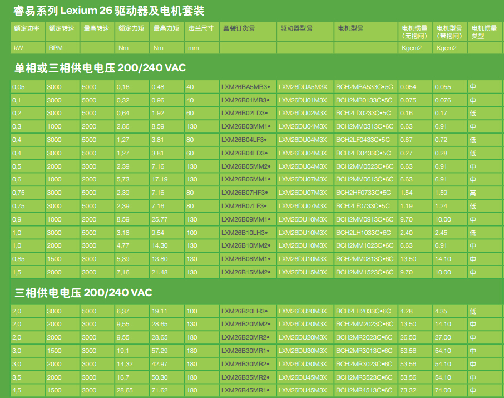Click the 额定功率 column header
This screenshot has height=398, width=504.
pos(27,28)
